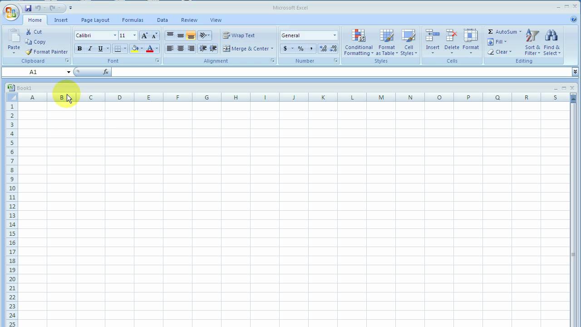Expand the Name Box dropdown arrow
581x327 pixels.
click(69, 72)
